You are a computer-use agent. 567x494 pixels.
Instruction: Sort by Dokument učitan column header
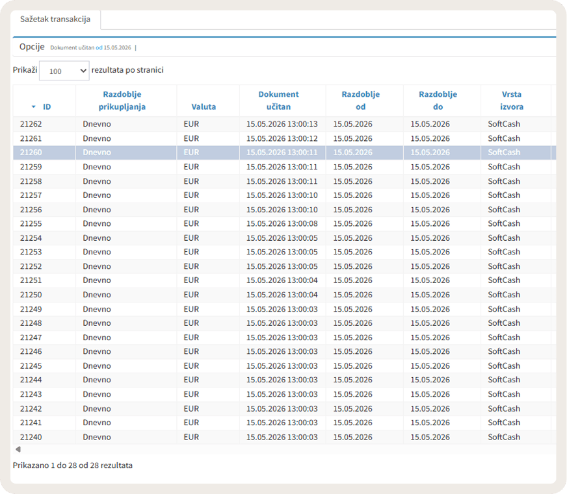(x=278, y=101)
